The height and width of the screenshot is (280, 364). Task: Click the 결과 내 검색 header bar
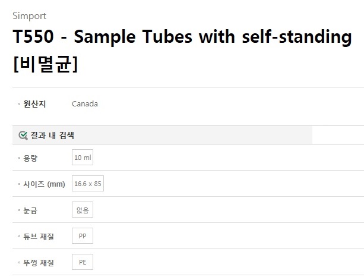(x=162, y=135)
